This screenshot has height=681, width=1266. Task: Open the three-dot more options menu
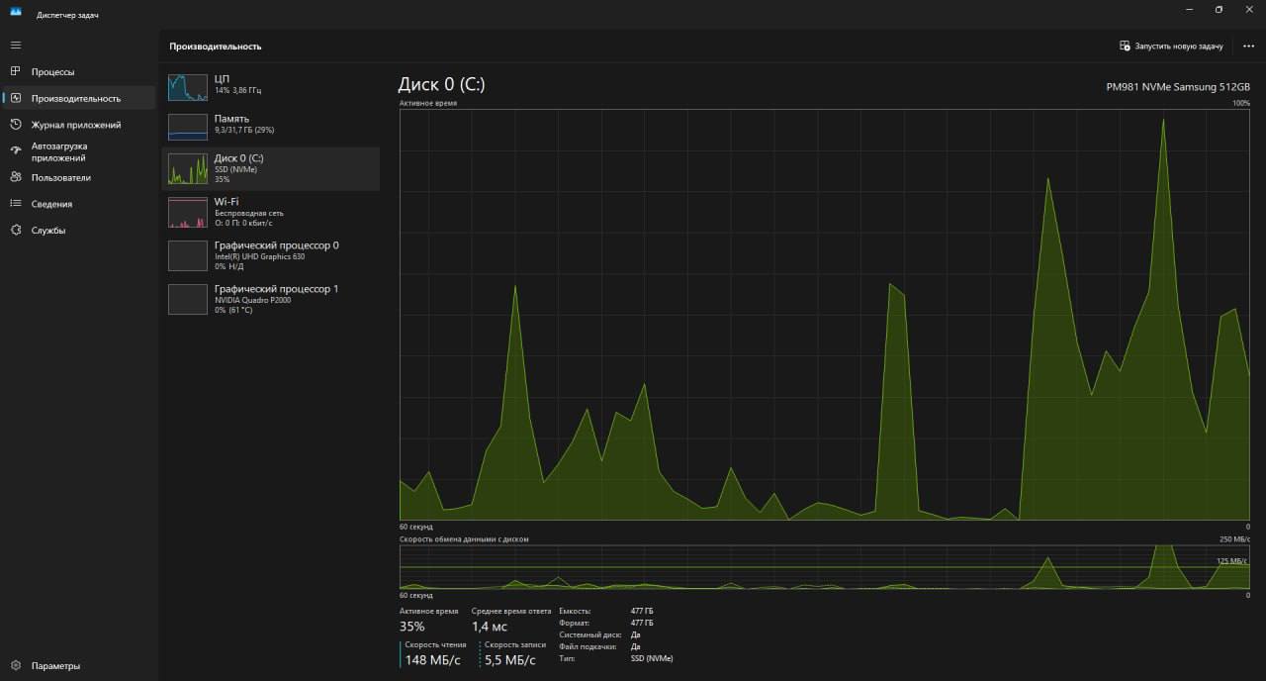1248,47
